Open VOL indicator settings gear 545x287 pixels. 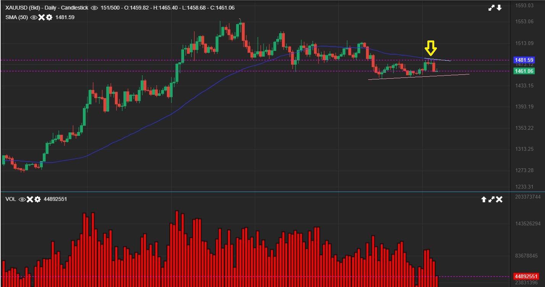point(37,199)
